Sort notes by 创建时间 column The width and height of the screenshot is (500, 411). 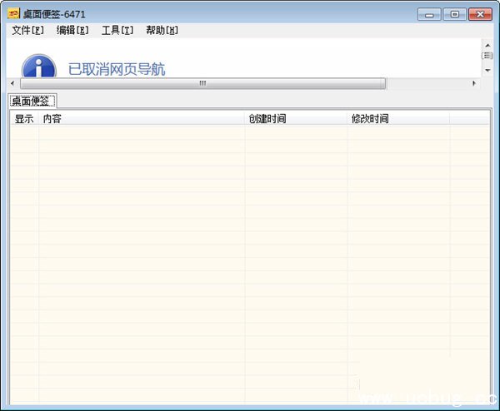tap(296, 119)
